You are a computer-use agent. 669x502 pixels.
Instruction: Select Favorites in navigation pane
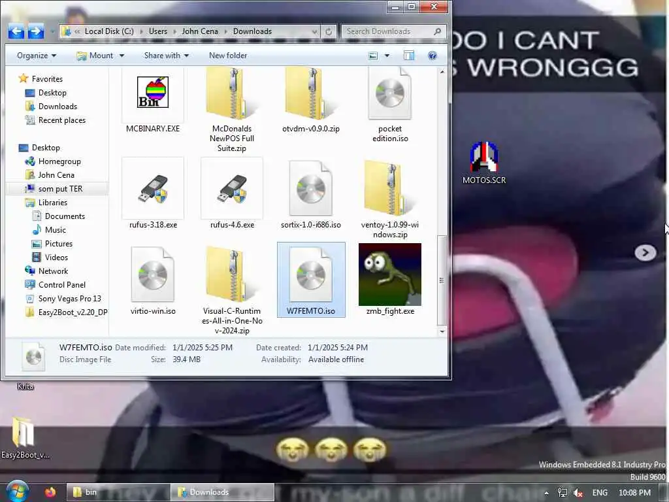tap(47, 79)
